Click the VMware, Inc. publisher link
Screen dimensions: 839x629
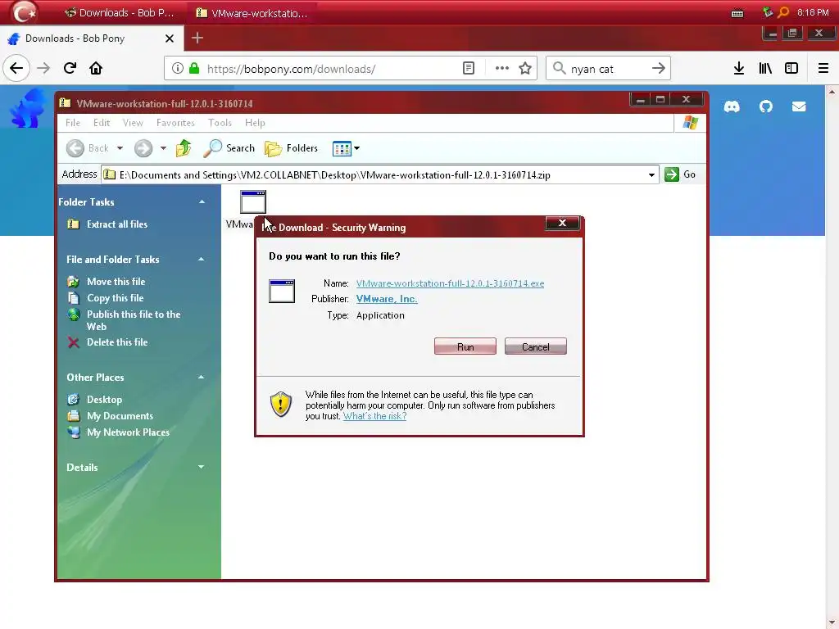coord(387,299)
